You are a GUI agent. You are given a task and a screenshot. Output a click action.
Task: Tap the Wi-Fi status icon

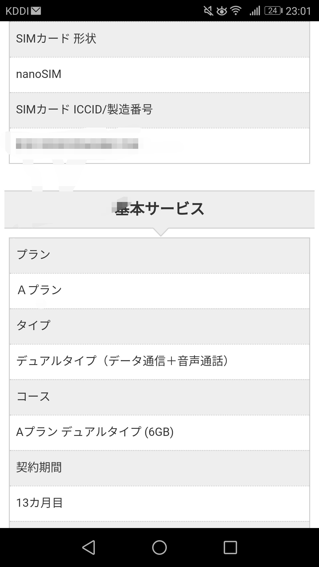click(236, 11)
